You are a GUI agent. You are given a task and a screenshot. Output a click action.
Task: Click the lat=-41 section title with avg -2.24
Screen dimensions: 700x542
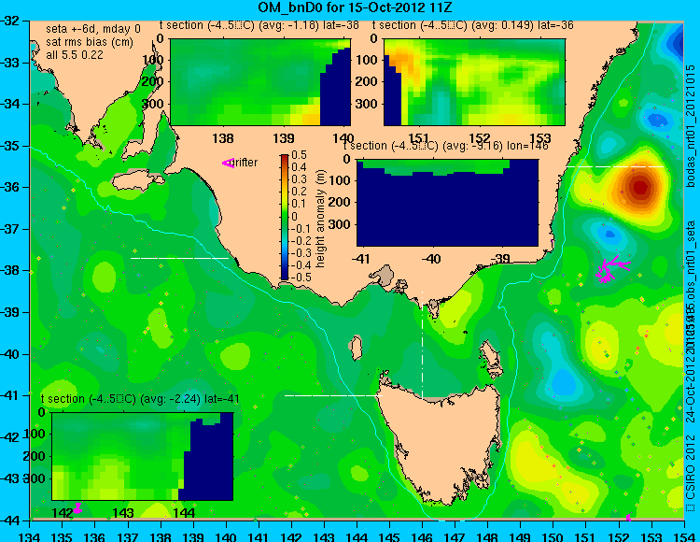pos(140,399)
